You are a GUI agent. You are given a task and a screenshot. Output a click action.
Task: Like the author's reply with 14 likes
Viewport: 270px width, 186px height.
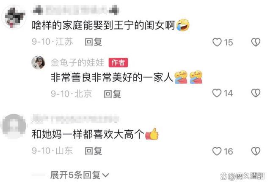tap(217, 93)
